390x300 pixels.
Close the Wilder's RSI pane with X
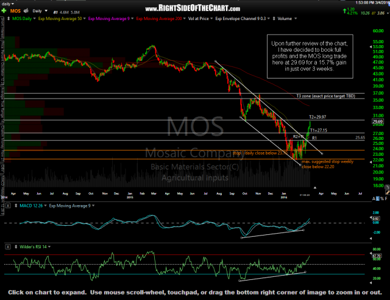pos(8,246)
